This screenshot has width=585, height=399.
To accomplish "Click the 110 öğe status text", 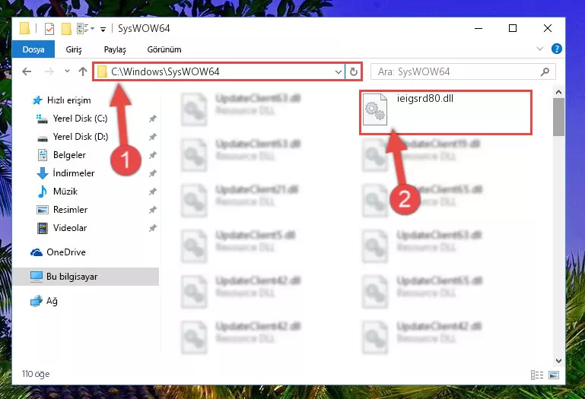I will [36, 374].
